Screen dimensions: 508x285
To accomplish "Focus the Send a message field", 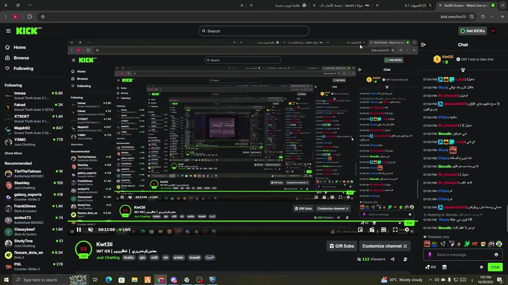I will coord(463,255).
